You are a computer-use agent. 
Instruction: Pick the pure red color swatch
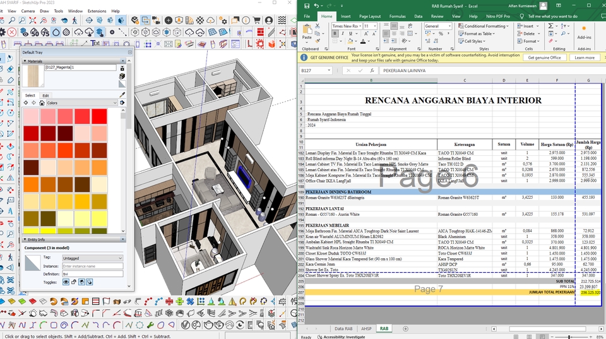99,116
